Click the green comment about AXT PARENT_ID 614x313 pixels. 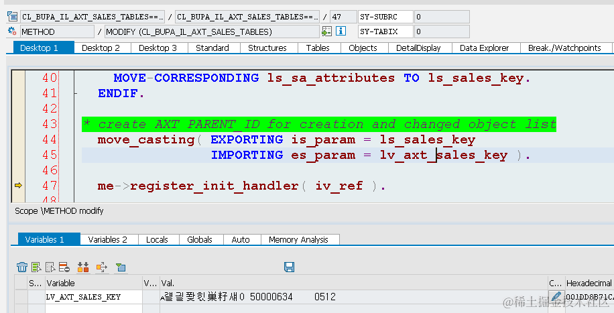tap(319, 124)
